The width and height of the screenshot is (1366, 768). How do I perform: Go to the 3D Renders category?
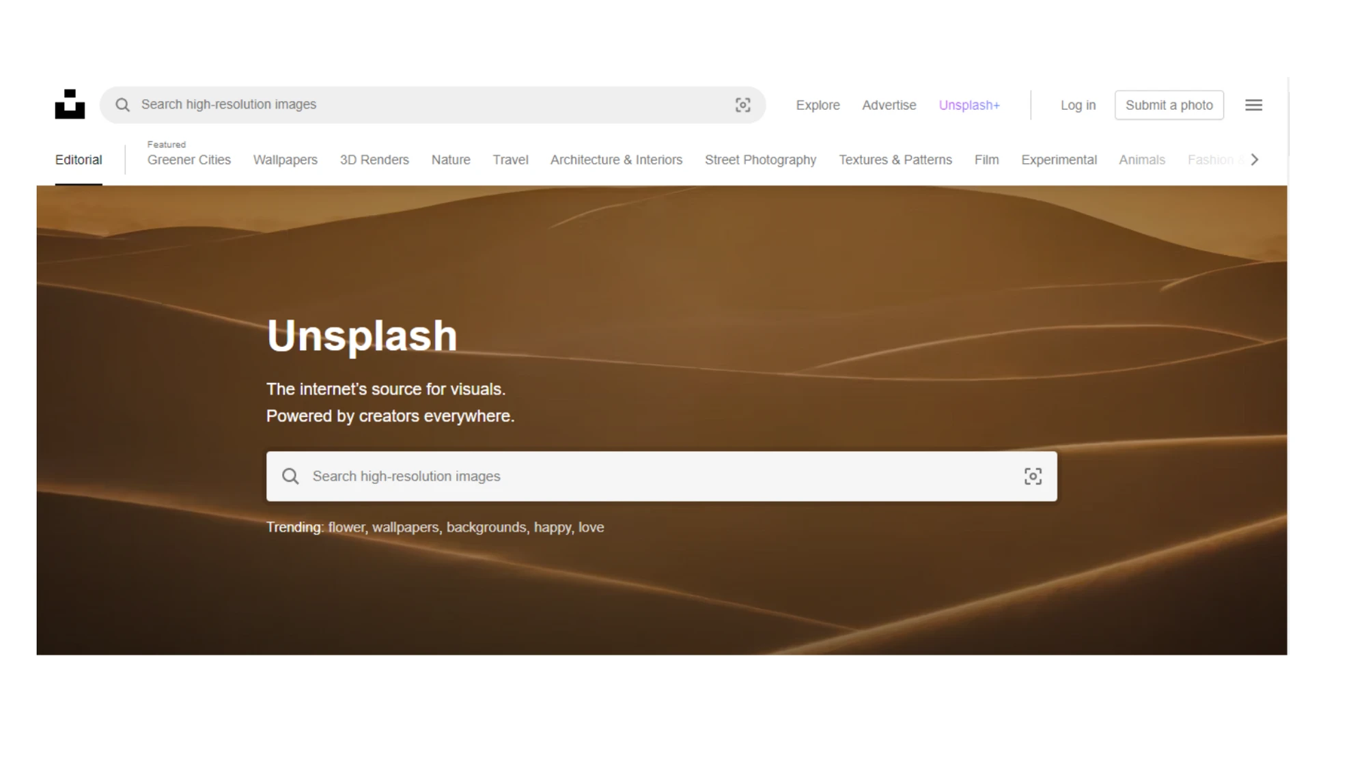coord(374,160)
